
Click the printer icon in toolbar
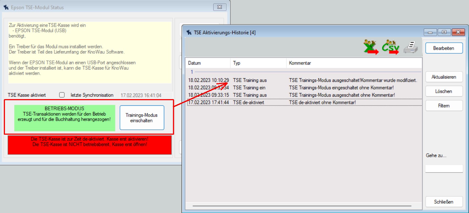coord(411,47)
